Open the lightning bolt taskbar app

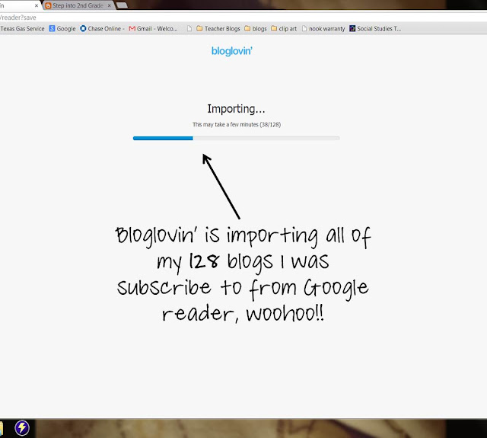click(22, 428)
